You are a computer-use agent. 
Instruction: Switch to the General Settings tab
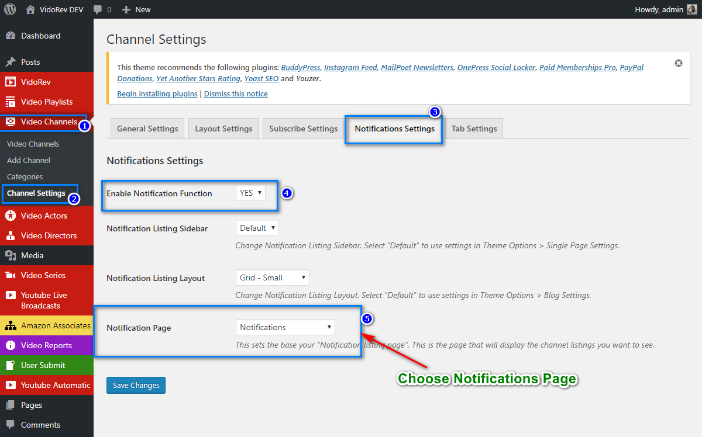point(147,129)
